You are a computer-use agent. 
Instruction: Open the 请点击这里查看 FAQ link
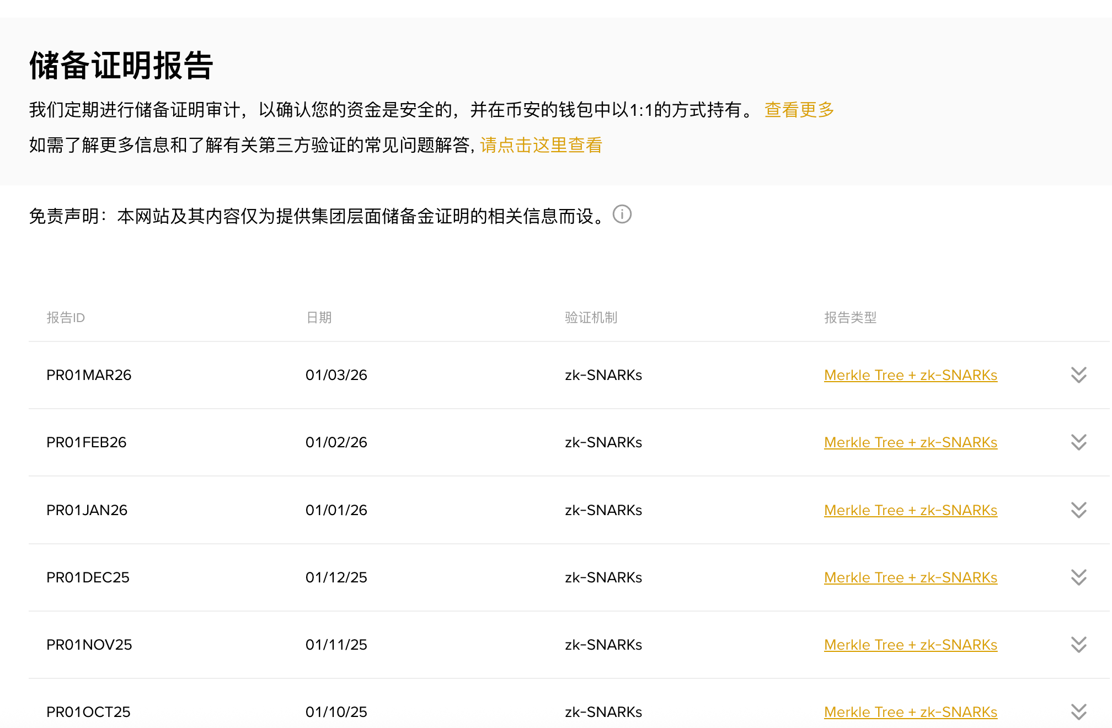click(541, 145)
